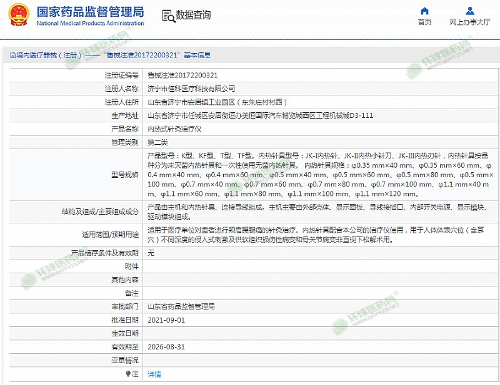Open 网上办事大厅 via its text label

[x=470, y=22]
